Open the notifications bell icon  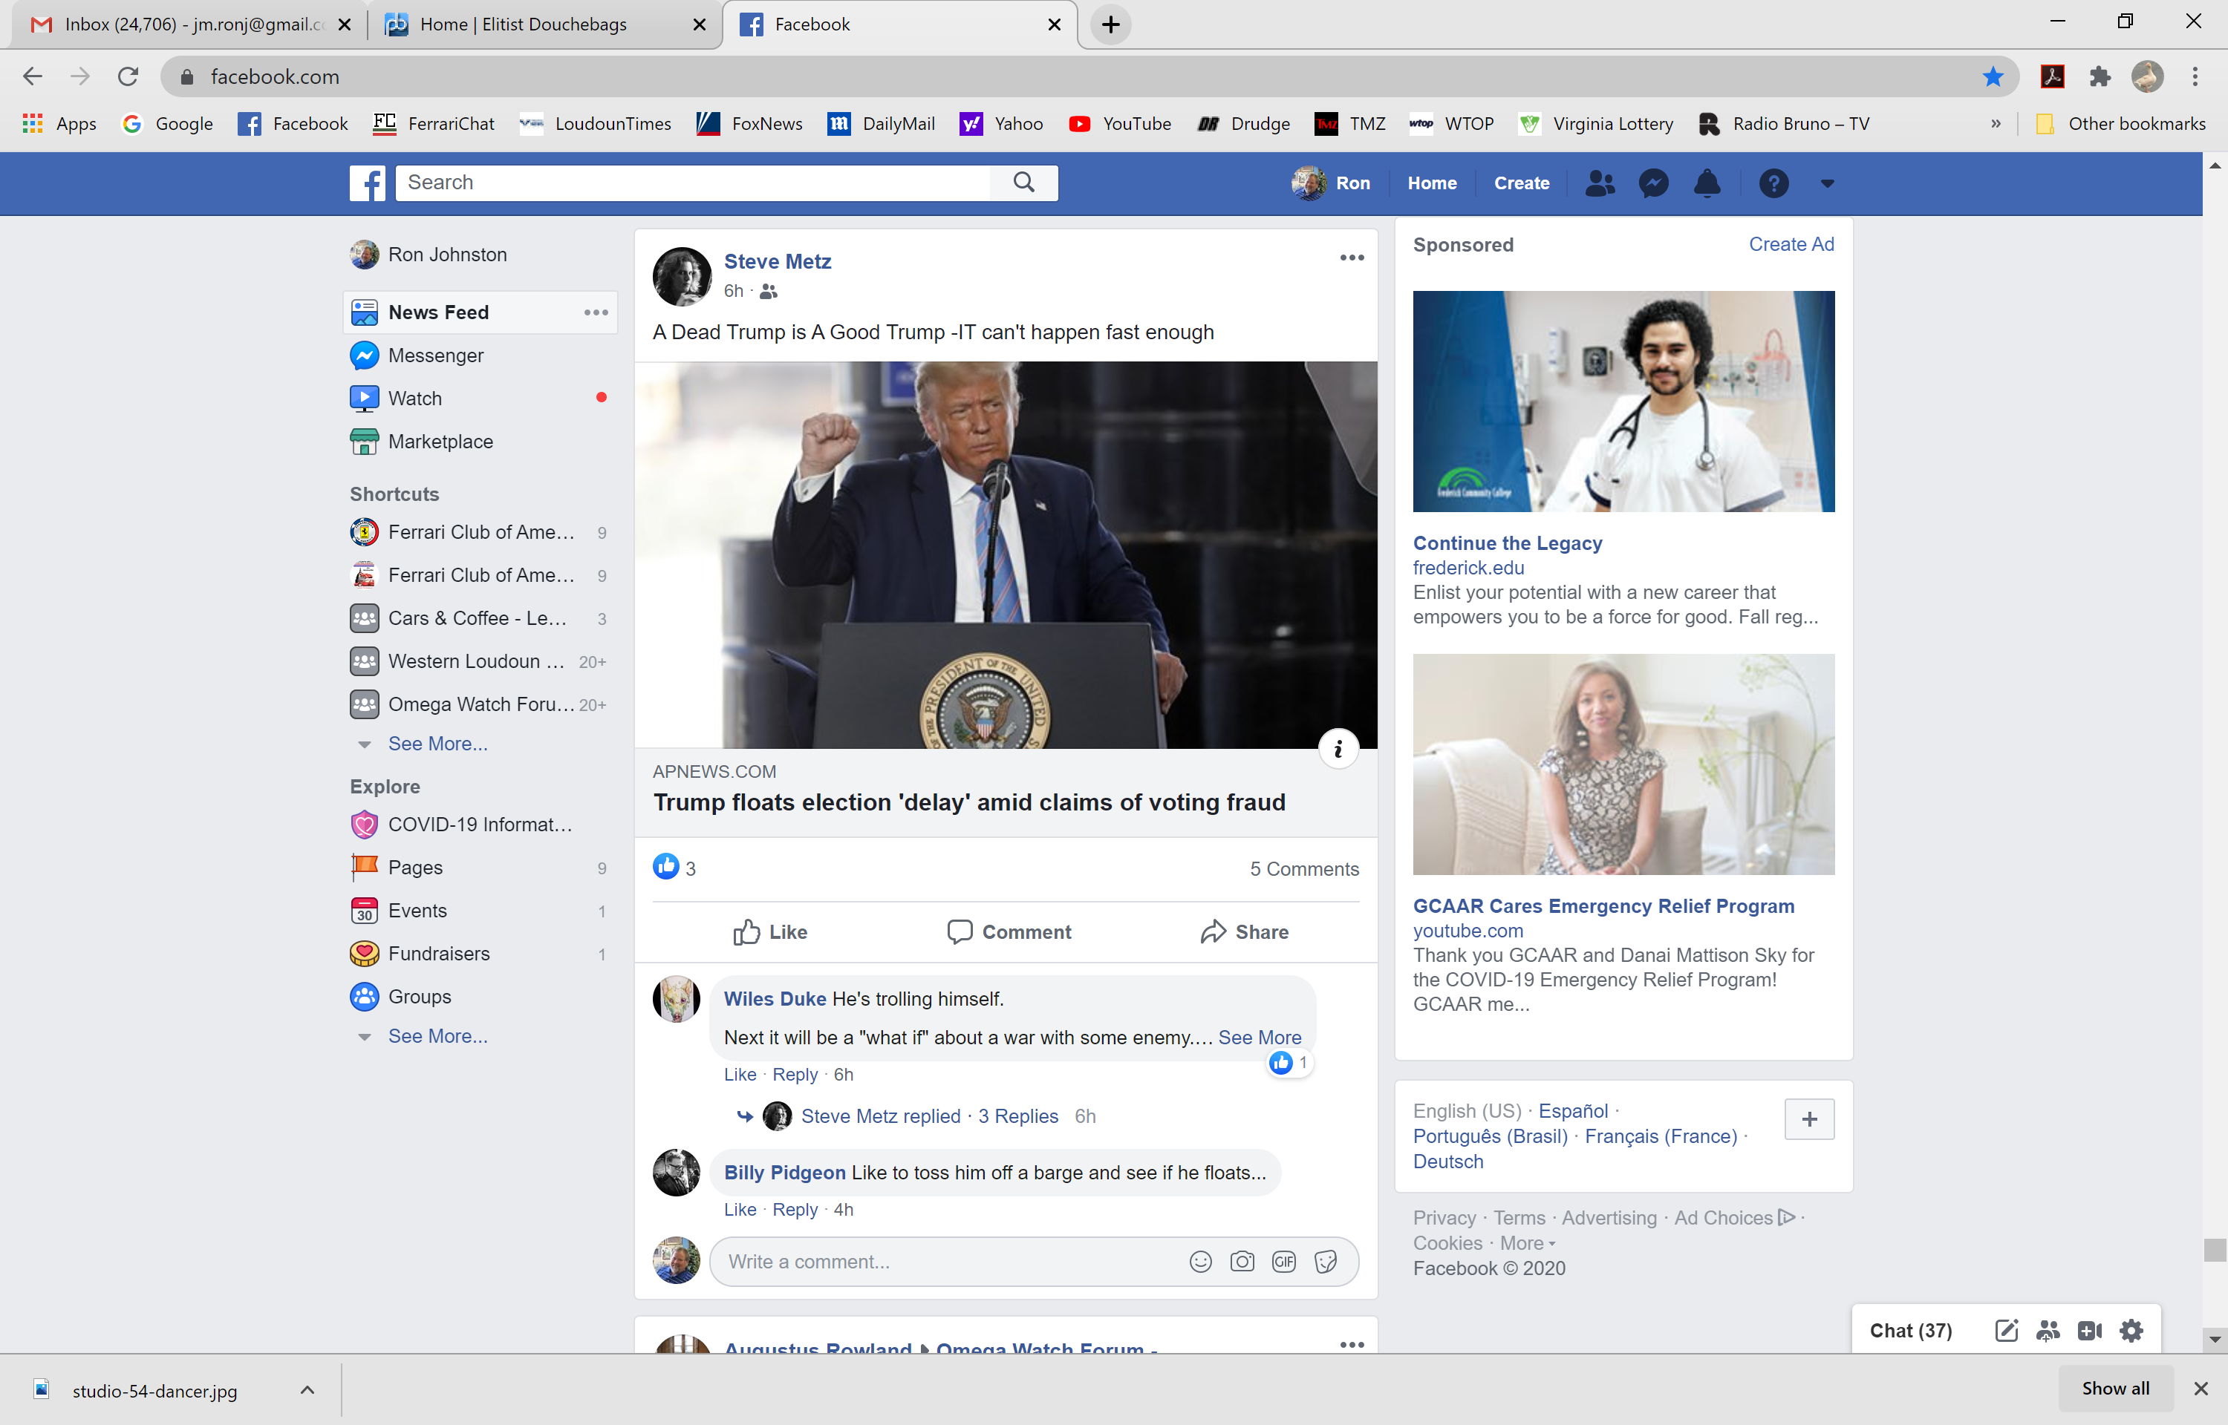[1707, 183]
